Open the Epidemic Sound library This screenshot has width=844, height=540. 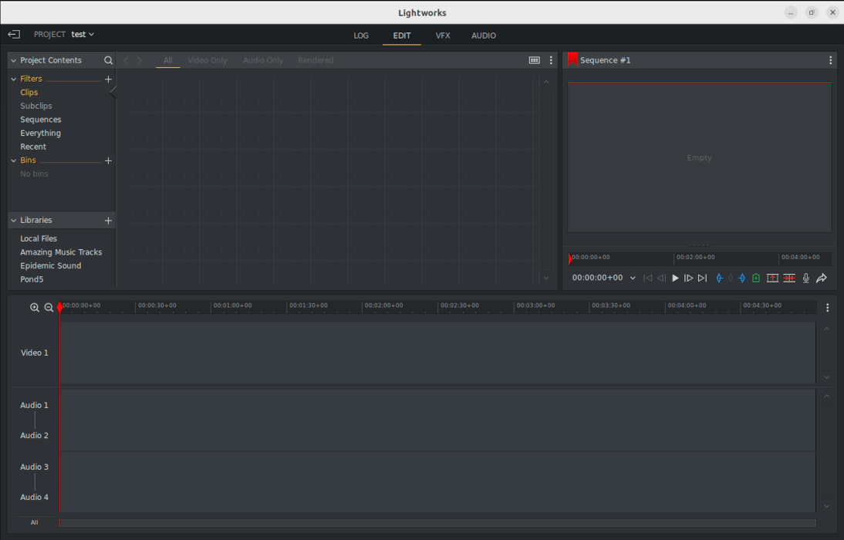[x=52, y=265]
